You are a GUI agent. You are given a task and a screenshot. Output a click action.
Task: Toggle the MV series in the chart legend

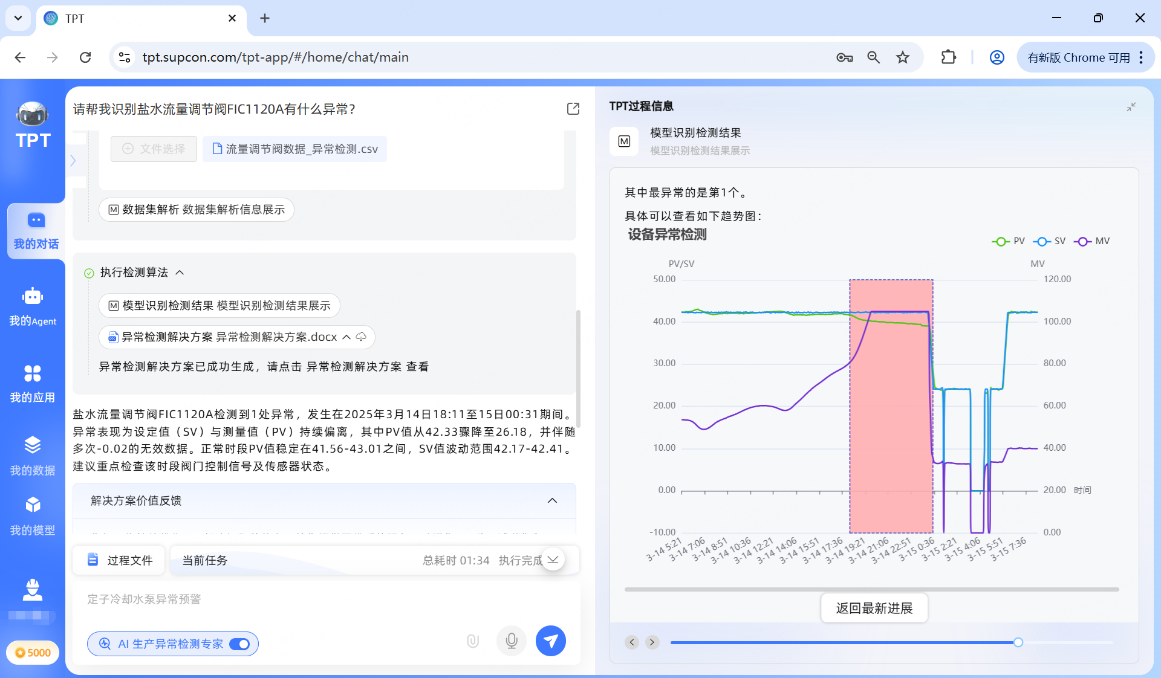tap(1092, 241)
